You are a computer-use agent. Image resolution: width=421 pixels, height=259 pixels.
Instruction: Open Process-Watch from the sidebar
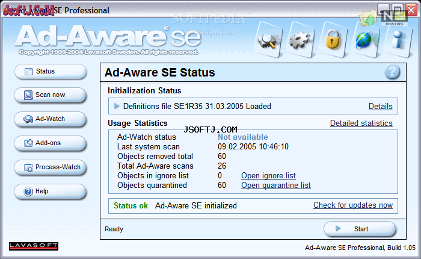tap(50, 167)
